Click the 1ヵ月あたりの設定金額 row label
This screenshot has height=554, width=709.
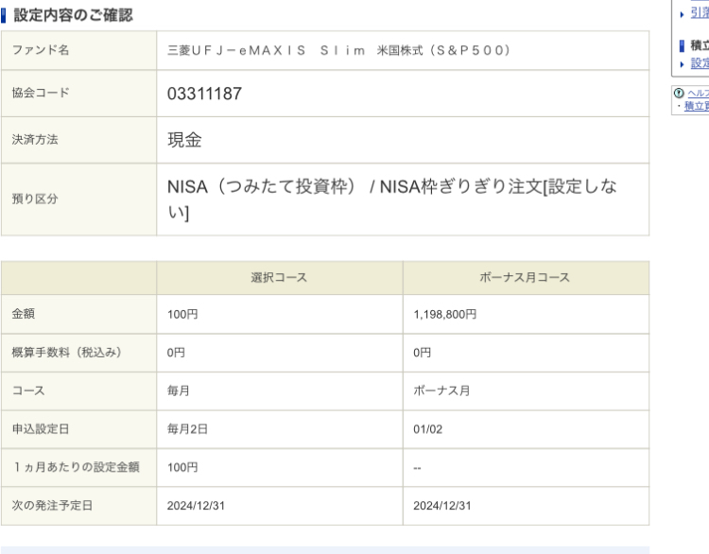point(76,467)
